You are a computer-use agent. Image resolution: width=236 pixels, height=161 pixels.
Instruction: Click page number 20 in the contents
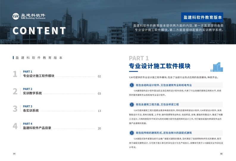click(x=99, y=129)
